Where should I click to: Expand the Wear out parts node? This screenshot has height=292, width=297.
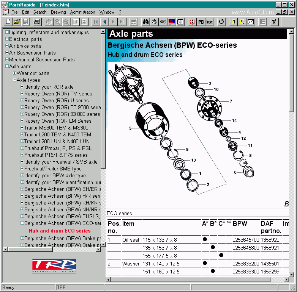point(14,73)
